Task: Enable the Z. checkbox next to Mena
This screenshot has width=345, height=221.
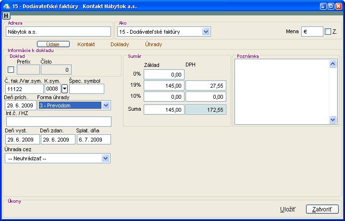Action: (x=328, y=32)
